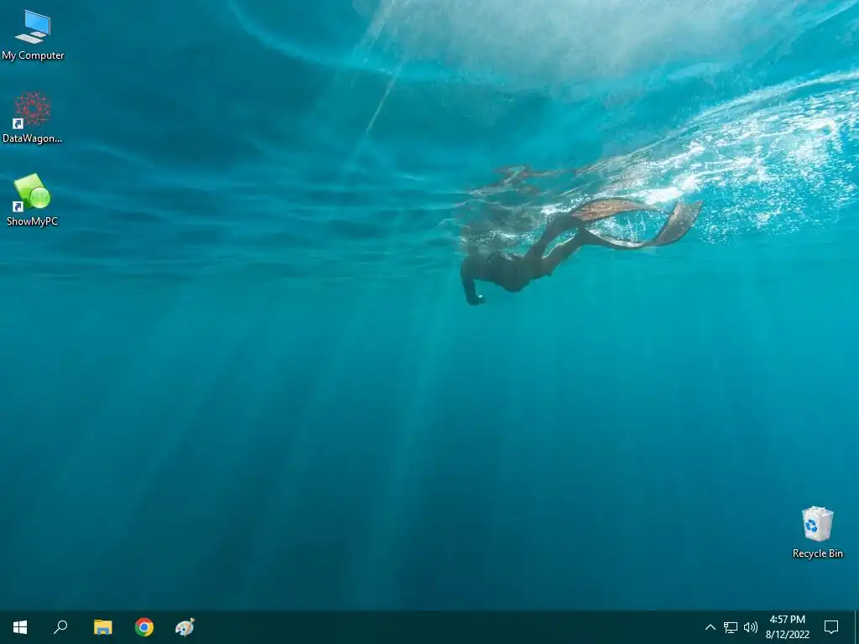Show hidden system tray icons

click(710, 627)
